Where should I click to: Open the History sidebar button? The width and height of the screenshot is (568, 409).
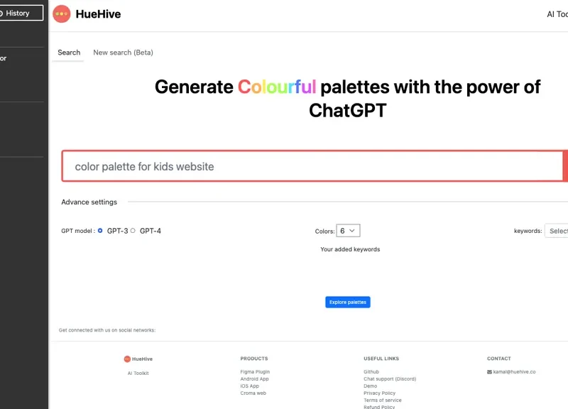point(22,13)
